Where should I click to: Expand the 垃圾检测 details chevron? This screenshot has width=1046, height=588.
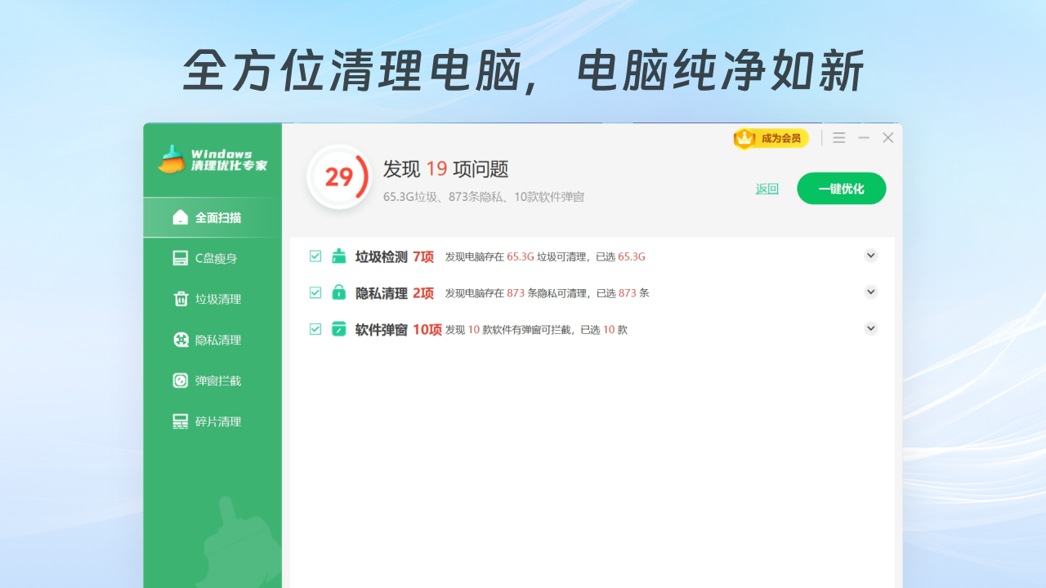870,256
